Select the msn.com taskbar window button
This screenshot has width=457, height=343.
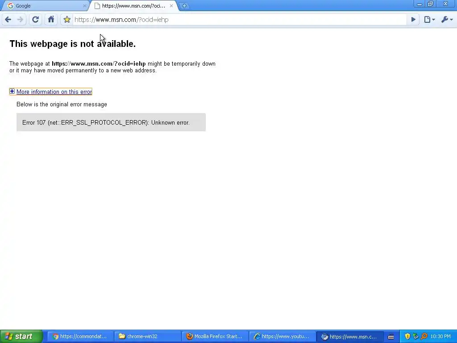tap(349, 336)
